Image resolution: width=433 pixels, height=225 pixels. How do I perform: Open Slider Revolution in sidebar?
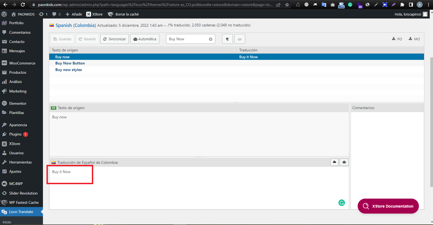(x=21, y=193)
